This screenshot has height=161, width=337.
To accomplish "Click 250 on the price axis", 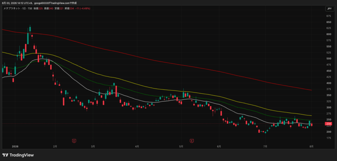I will click(x=329, y=120).
